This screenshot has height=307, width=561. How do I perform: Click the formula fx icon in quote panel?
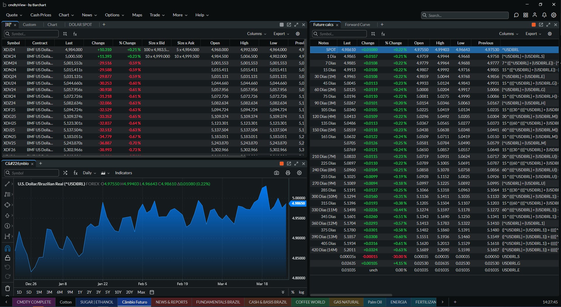[x=75, y=34]
